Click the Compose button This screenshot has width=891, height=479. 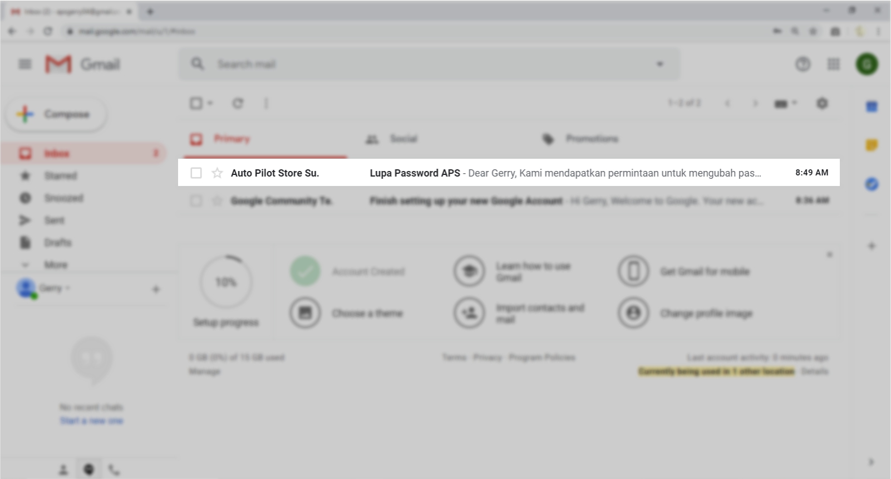tap(56, 114)
